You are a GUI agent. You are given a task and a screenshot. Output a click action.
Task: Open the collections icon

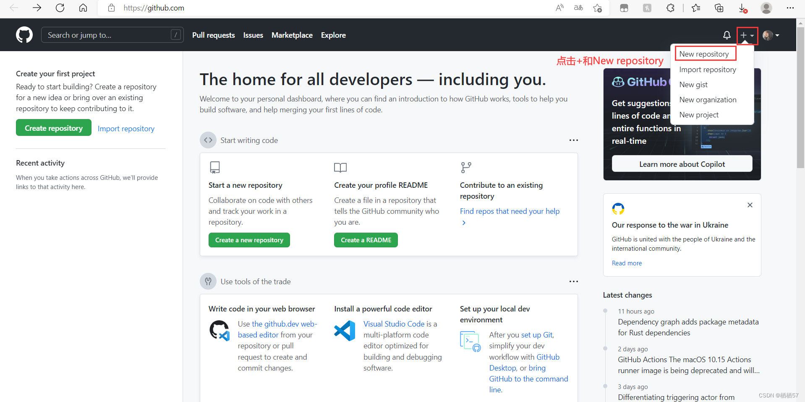(719, 8)
